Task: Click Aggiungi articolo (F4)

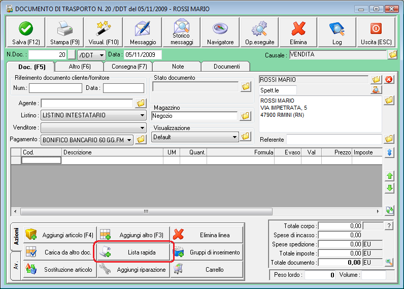Action: click(60, 235)
